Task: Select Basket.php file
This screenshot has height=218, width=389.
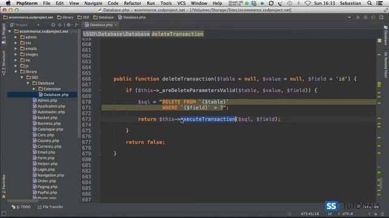Action: coord(45,117)
